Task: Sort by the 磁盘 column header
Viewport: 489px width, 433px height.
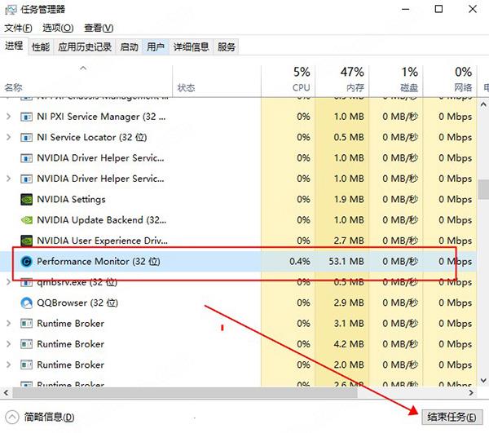Action: pos(396,81)
